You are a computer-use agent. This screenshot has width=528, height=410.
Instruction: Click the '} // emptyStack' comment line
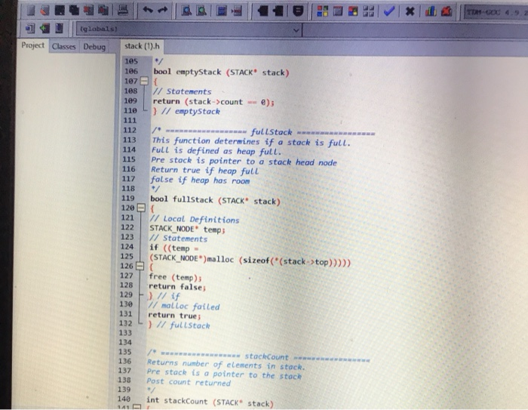[x=186, y=111]
